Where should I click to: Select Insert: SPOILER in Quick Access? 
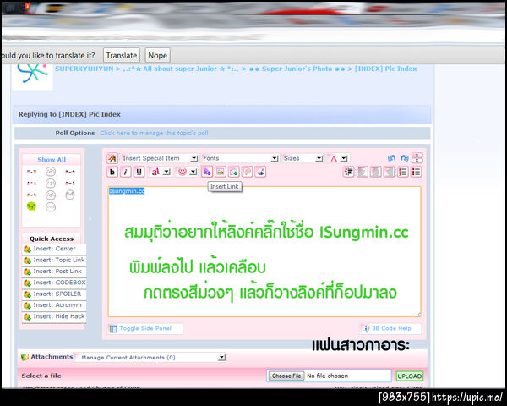[x=54, y=294]
